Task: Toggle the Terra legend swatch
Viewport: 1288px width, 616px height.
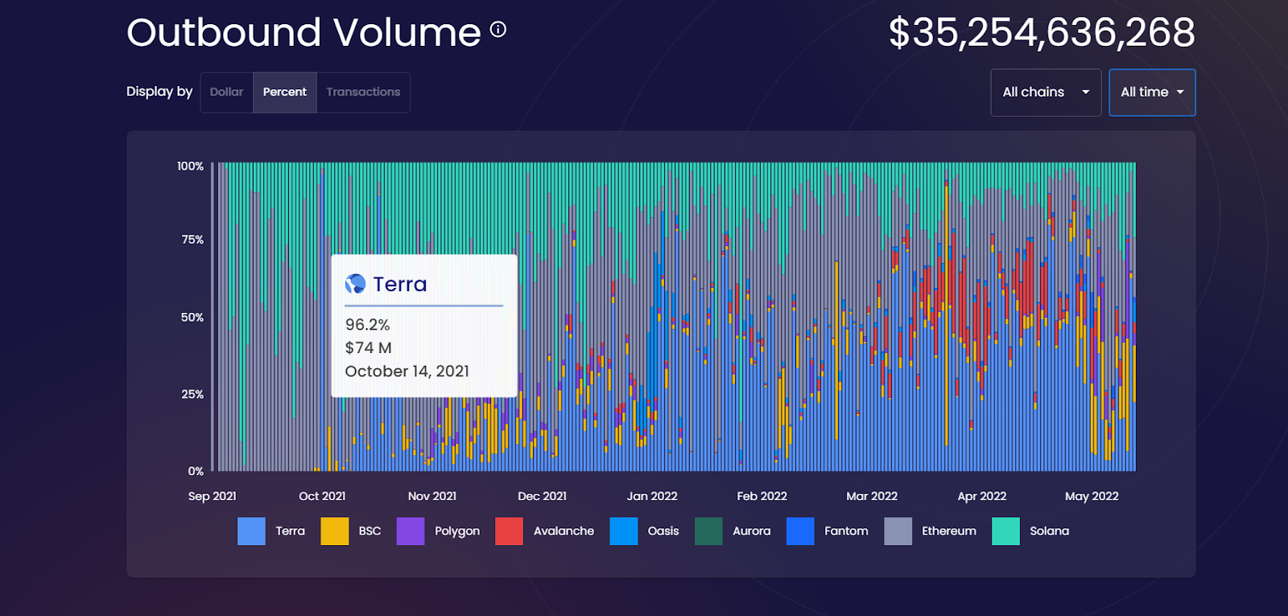Action: click(251, 532)
